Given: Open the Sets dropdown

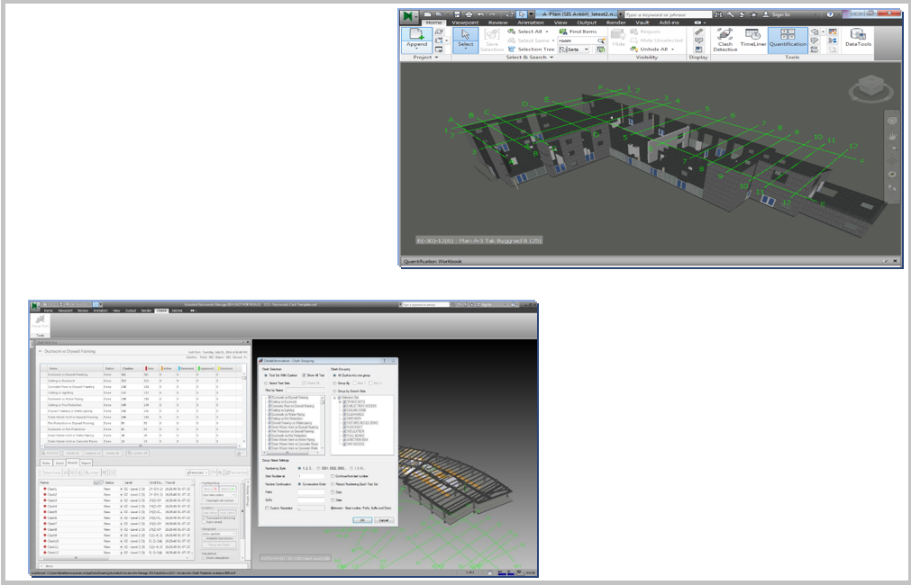Looking at the screenshot, I should point(587,49).
